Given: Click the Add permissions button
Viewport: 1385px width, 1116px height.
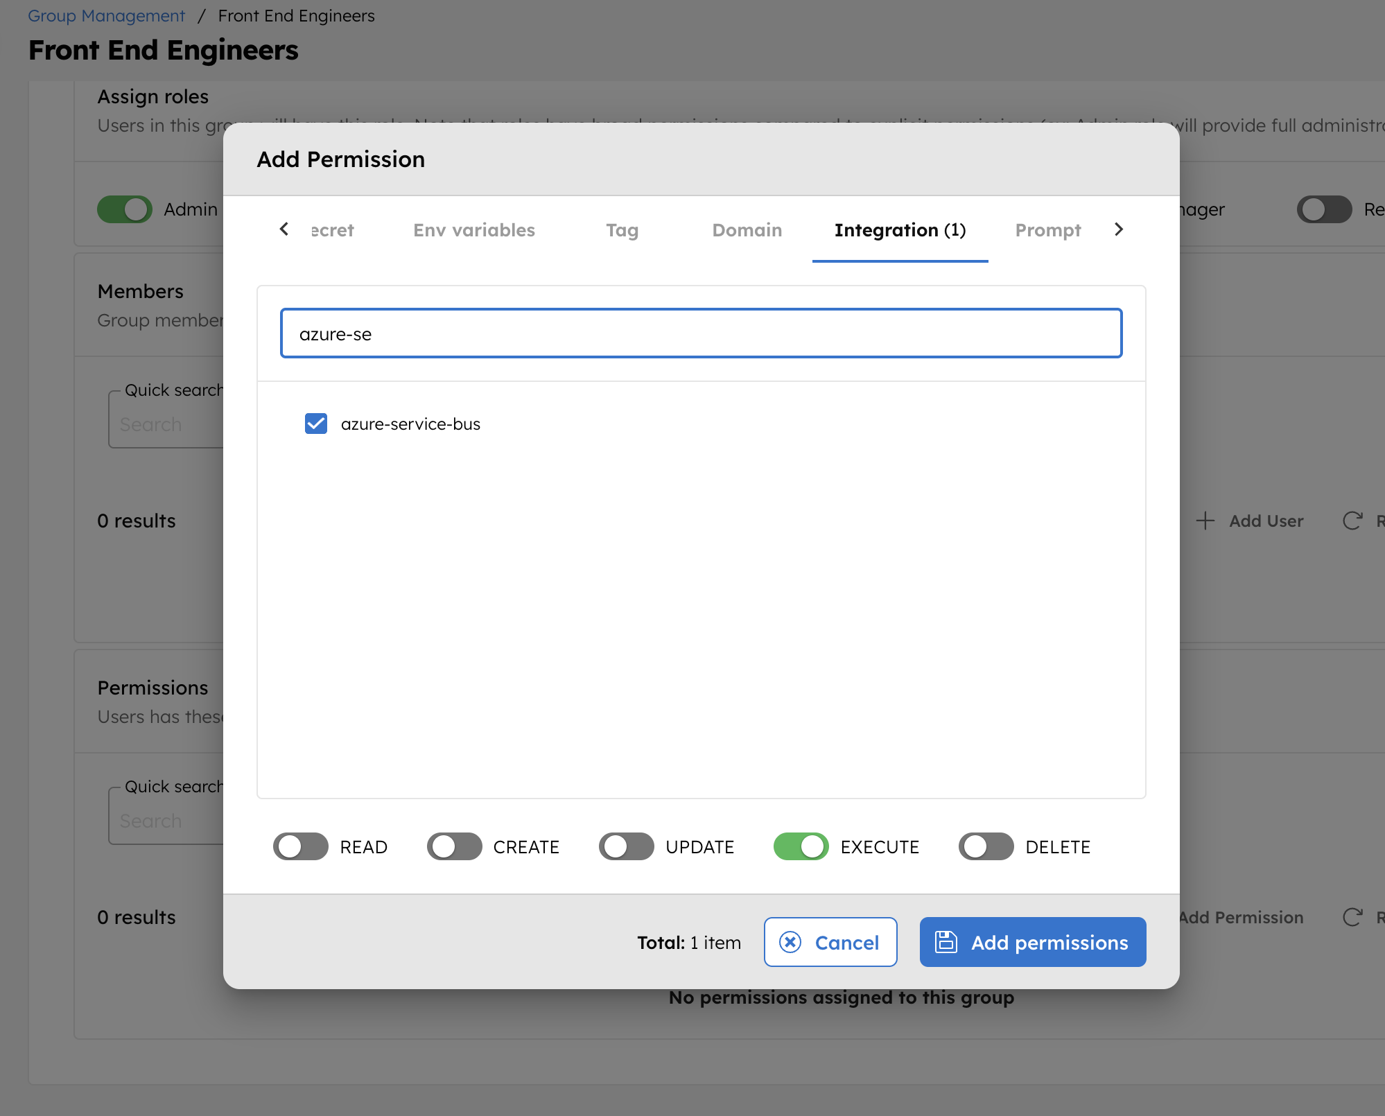Looking at the screenshot, I should tap(1033, 942).
